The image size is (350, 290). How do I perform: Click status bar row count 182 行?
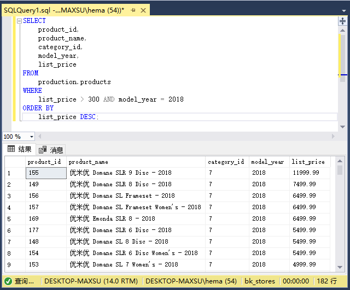pos(327,281)
